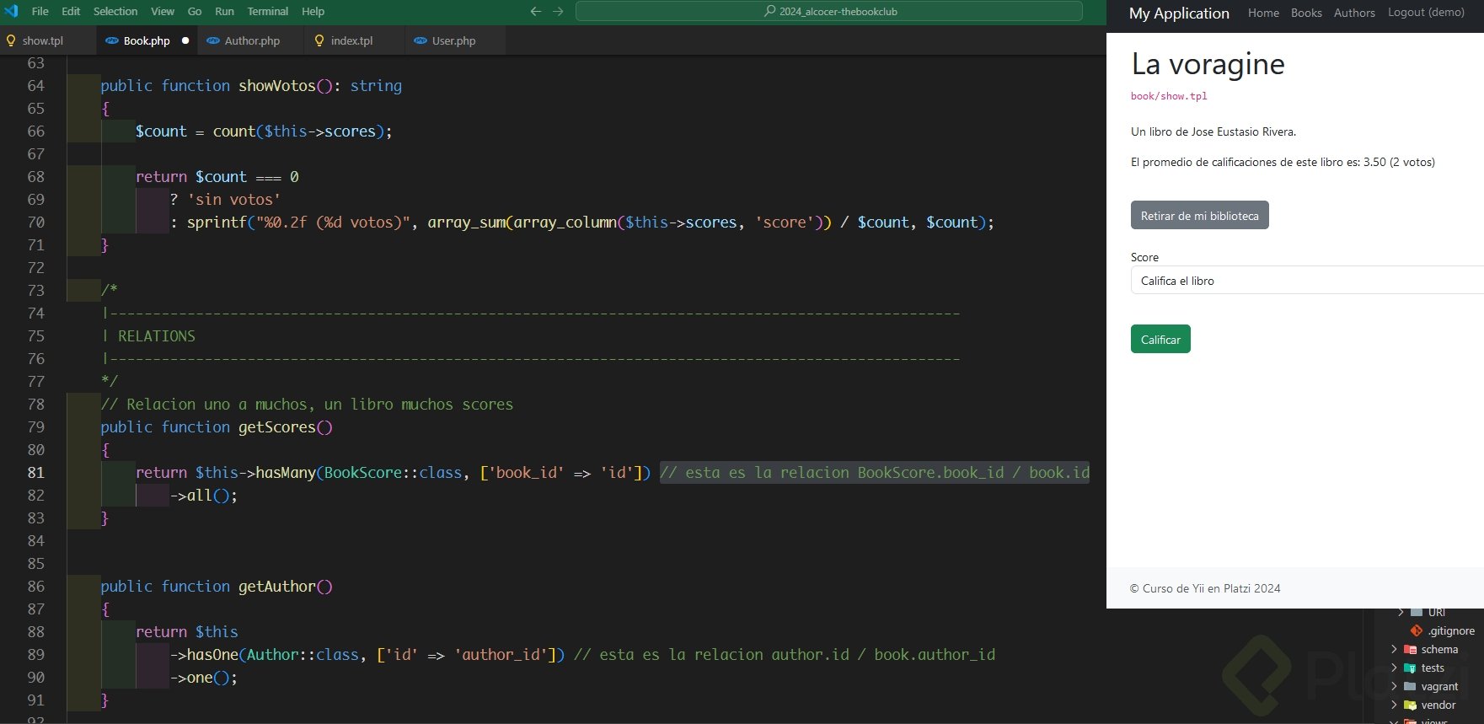1484x724 pixels.
Task: Click the unsaved dot on Book.php tab
Action: (185, 40)
